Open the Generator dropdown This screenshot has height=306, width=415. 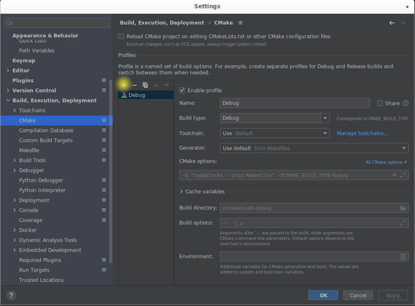pos(314,148)
